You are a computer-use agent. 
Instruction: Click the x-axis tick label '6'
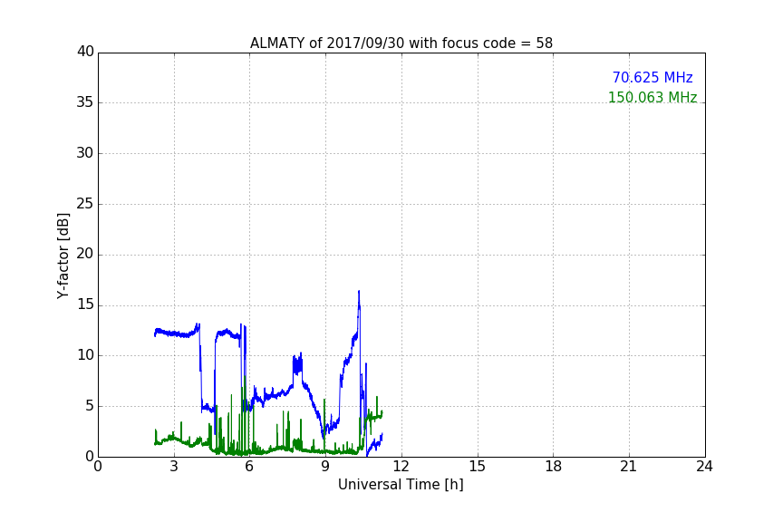tap(249, 467)
